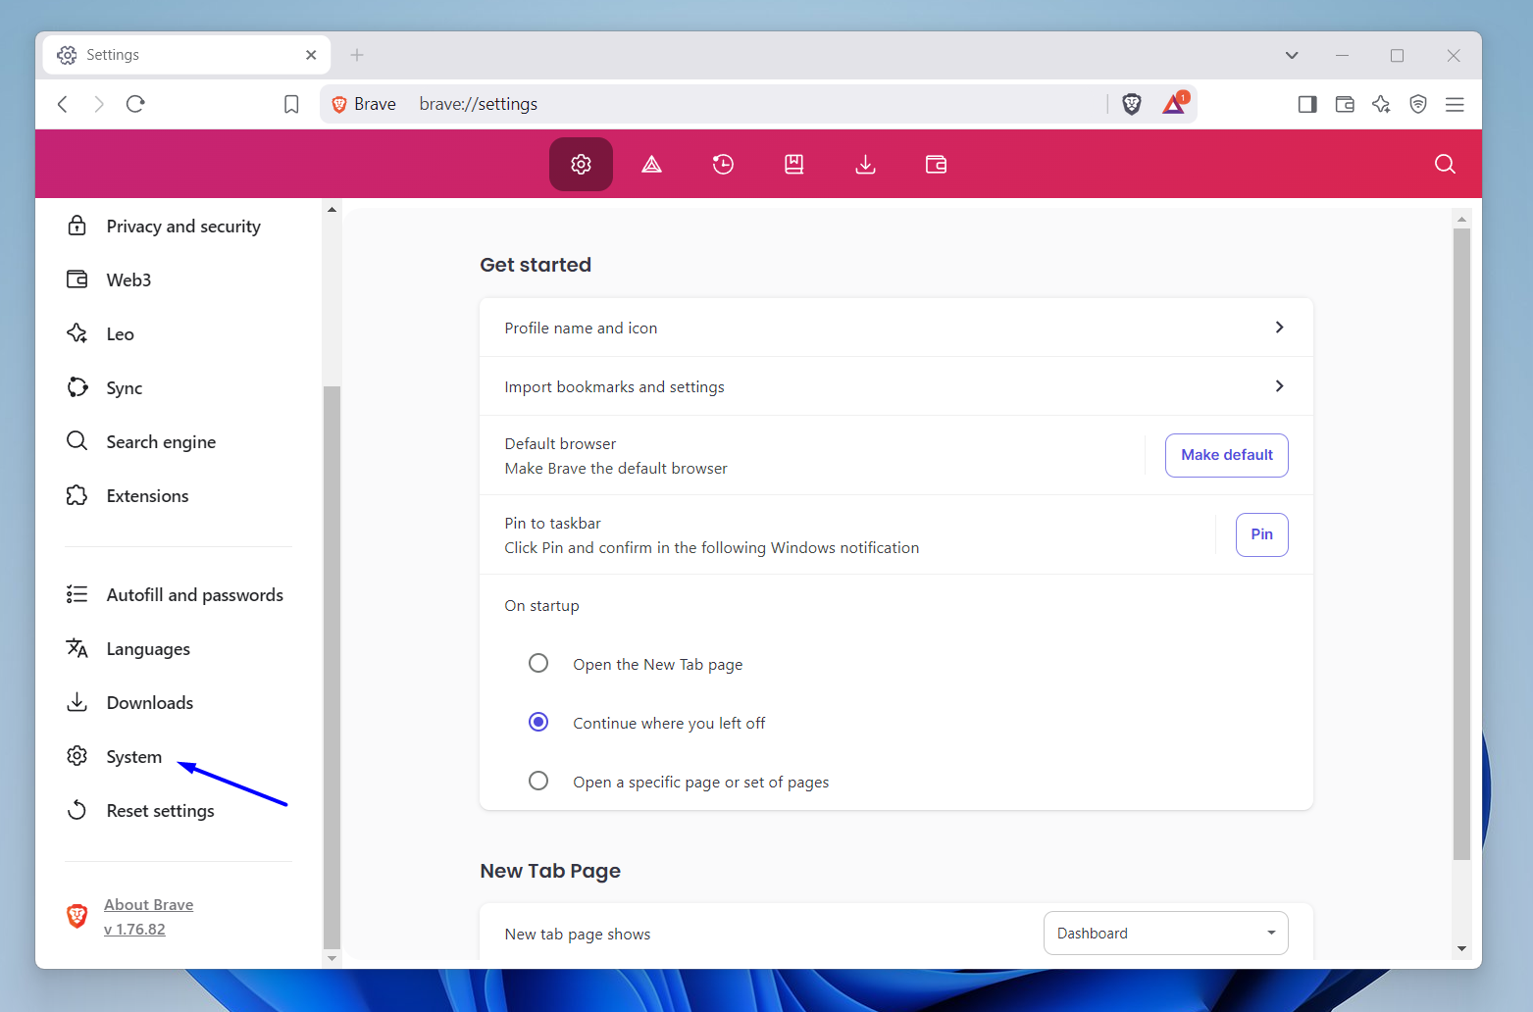The image size is (1533, 1012).
Task: Click the v 1.76.82 version link
Action: (134, 930)
